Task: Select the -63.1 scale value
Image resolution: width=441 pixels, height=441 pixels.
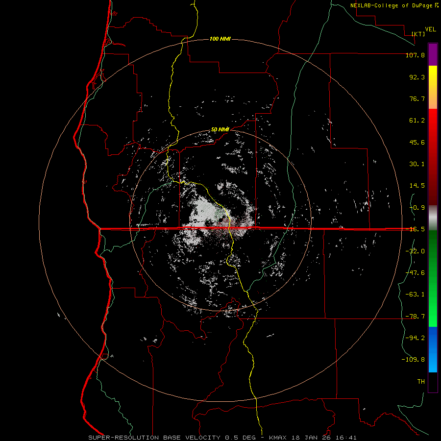Action: coord(415,294)
